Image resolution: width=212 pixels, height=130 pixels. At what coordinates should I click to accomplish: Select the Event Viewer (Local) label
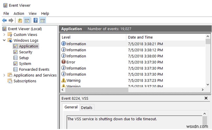tap(25, 29)
